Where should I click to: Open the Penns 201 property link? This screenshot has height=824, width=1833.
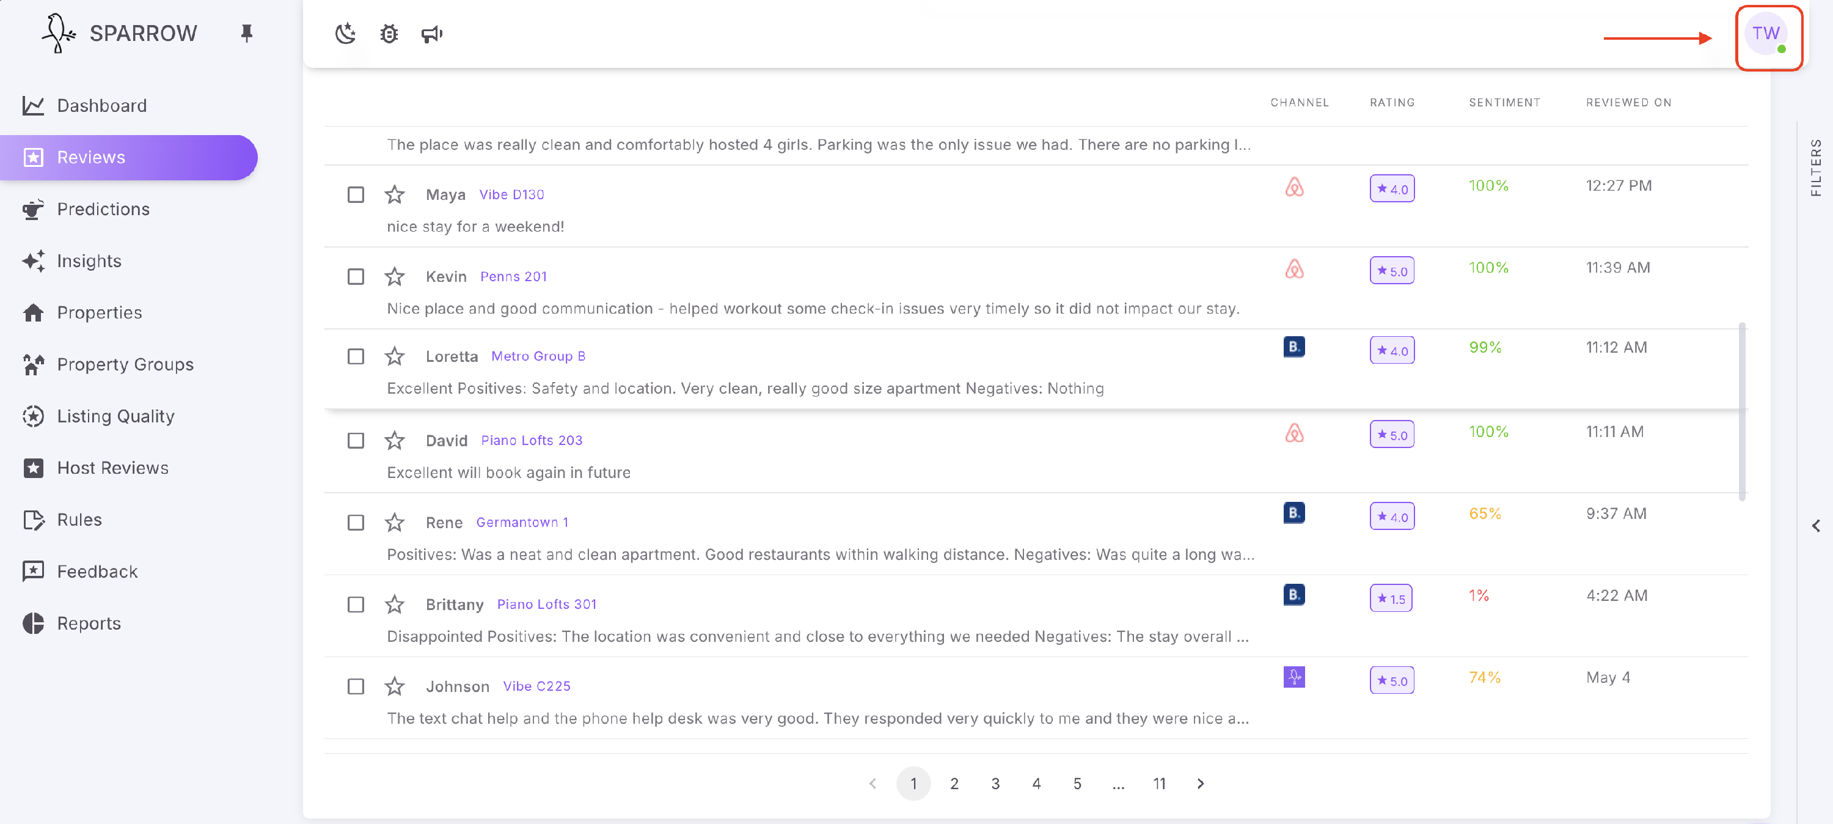coord(513,276)
